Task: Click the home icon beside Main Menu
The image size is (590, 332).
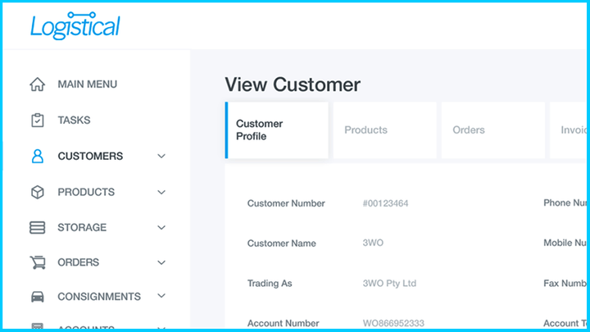Action: pos(37,84)
